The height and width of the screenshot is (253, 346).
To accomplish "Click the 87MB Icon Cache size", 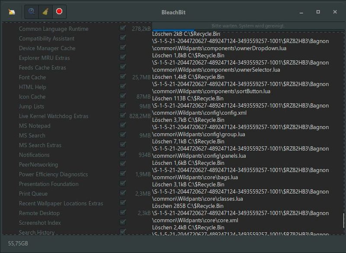I will [144, 96].
